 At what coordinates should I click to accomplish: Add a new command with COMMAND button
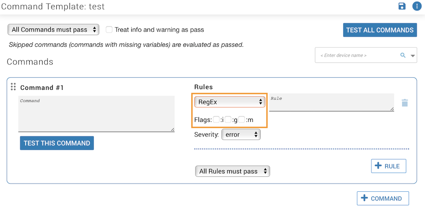pos(382,198)
